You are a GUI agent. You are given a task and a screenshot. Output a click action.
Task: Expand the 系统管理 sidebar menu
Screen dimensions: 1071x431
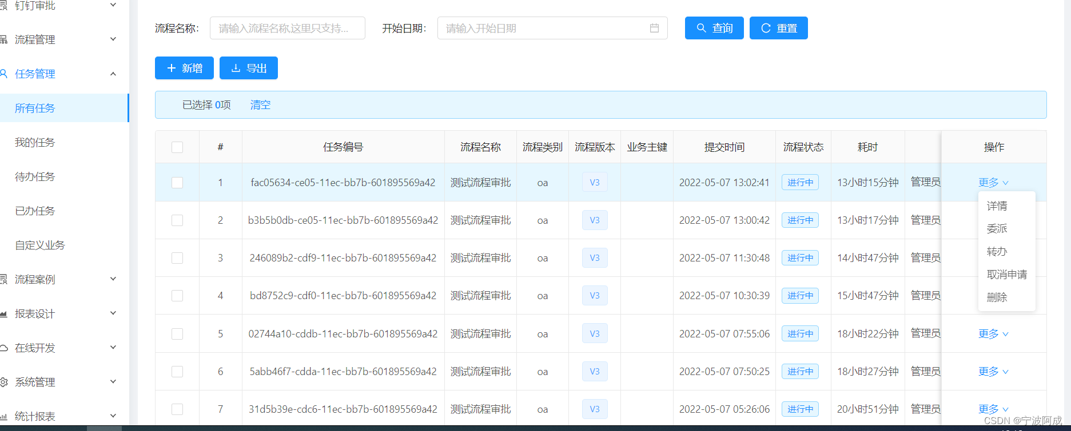point(113,381)
